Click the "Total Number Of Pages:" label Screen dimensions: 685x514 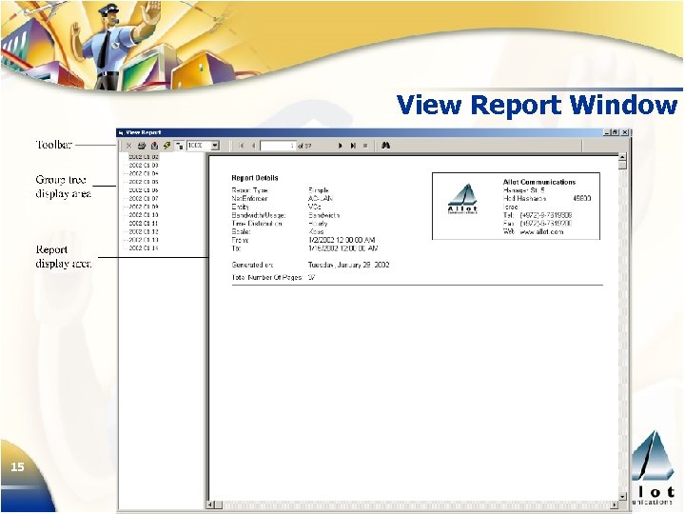point(267,278)
